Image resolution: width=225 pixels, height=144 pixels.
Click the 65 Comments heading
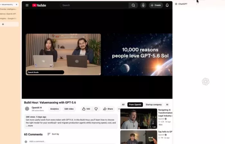33,134
